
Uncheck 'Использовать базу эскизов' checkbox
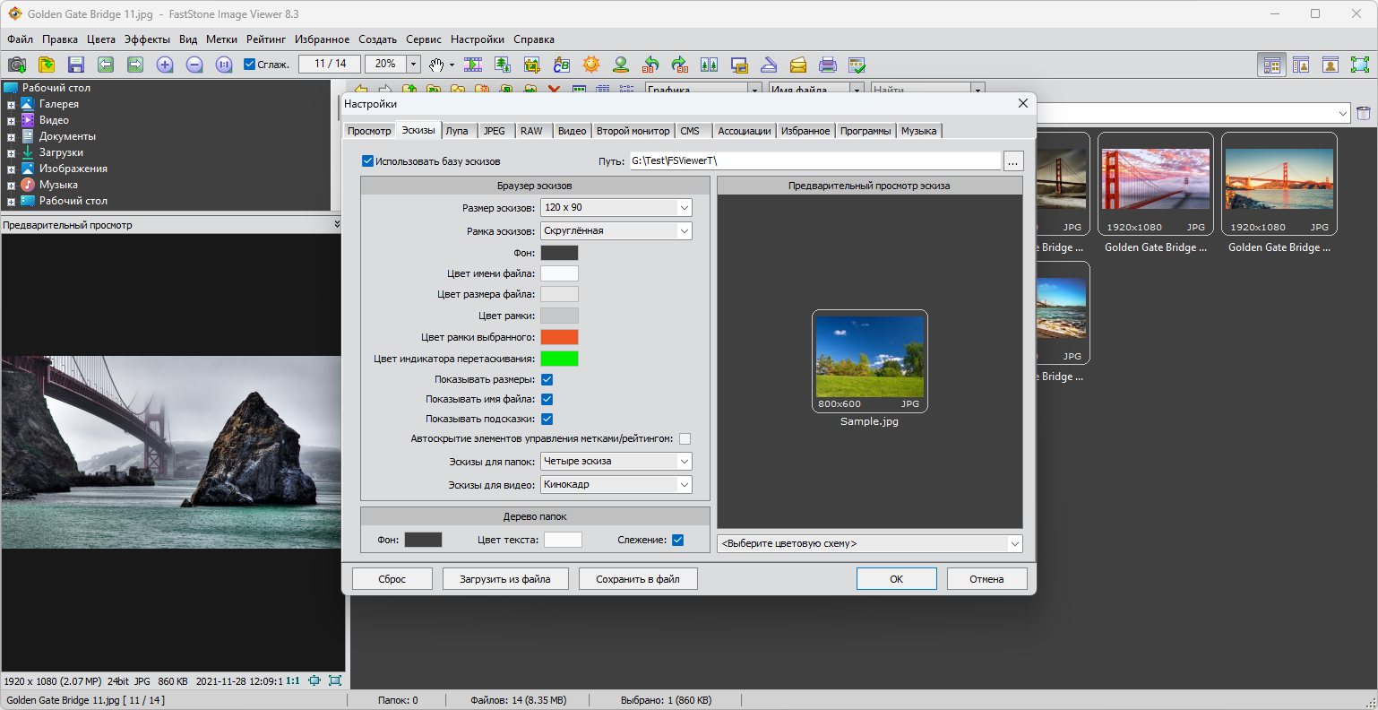tap(367, 161)
